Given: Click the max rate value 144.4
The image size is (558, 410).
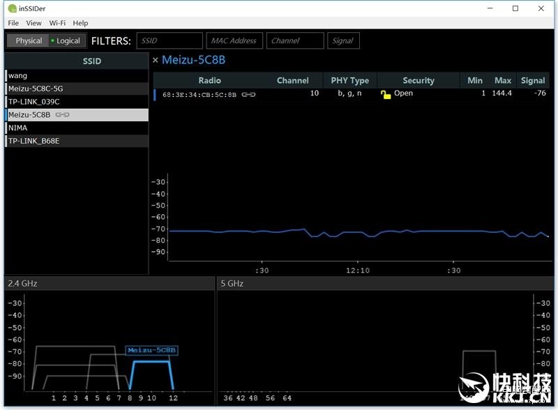Looking at the screenshot, I should click(502, 93).
